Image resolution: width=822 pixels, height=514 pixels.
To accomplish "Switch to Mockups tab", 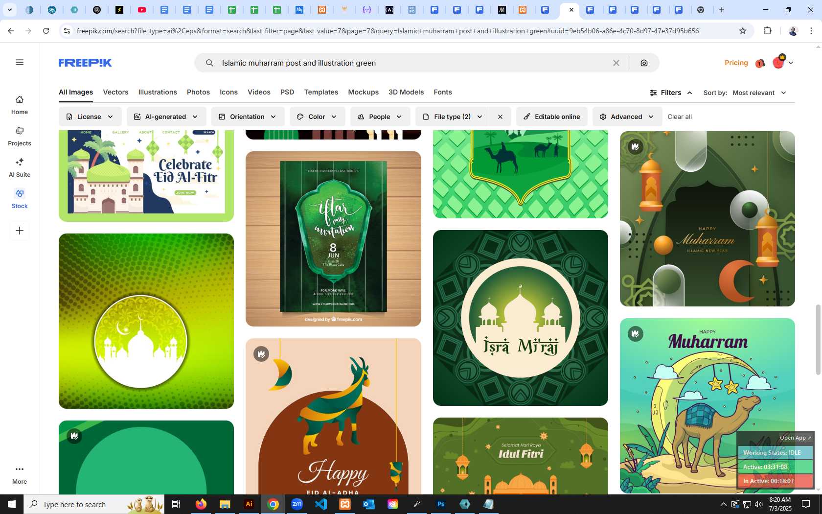I will (x=363, y=92).
